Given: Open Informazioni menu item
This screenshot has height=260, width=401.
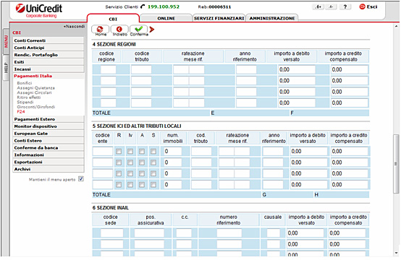Looking at the screenshot, I should pos(48,155).
